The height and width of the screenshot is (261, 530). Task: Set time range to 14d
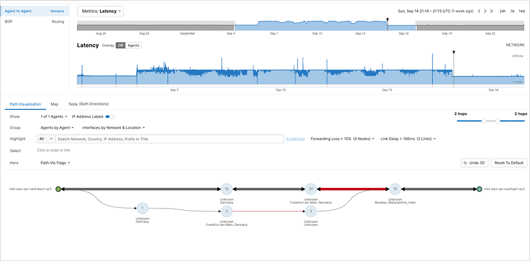[x=522, y=11]
